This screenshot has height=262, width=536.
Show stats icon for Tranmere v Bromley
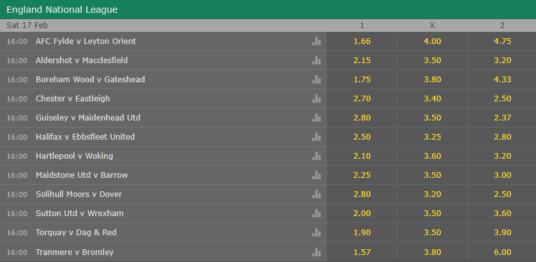tap(316, 252)
